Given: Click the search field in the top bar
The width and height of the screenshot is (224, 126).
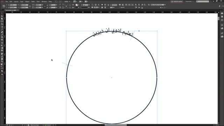Looking at the screenshot, I should [x=202, y=1].
